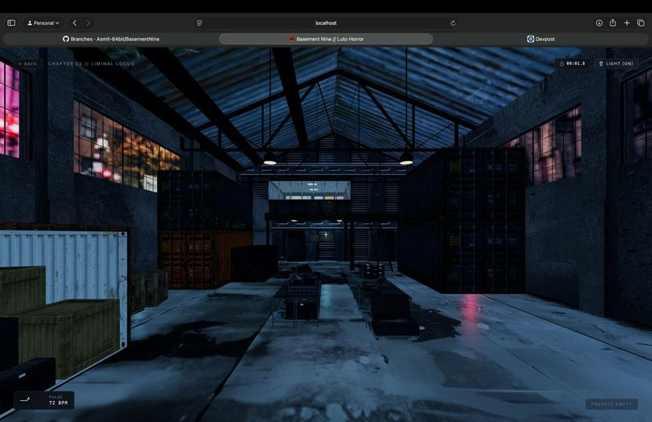Click the Back button in the game
652x422 pixels.
(28, 64)
